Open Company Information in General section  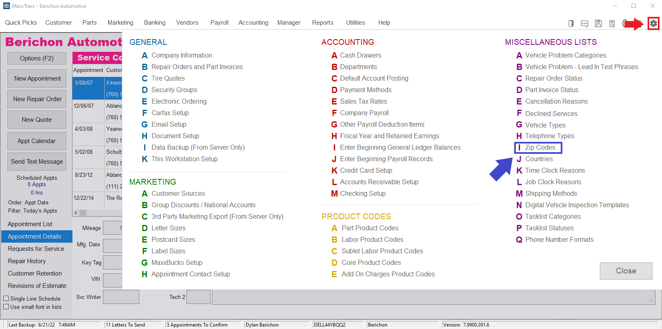pyautogui.click(x=182, y=56)
